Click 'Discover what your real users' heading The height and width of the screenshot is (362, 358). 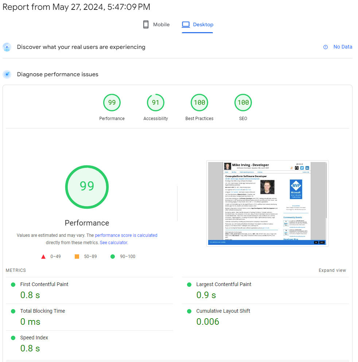pyautogui.click(x=81, y=47)
